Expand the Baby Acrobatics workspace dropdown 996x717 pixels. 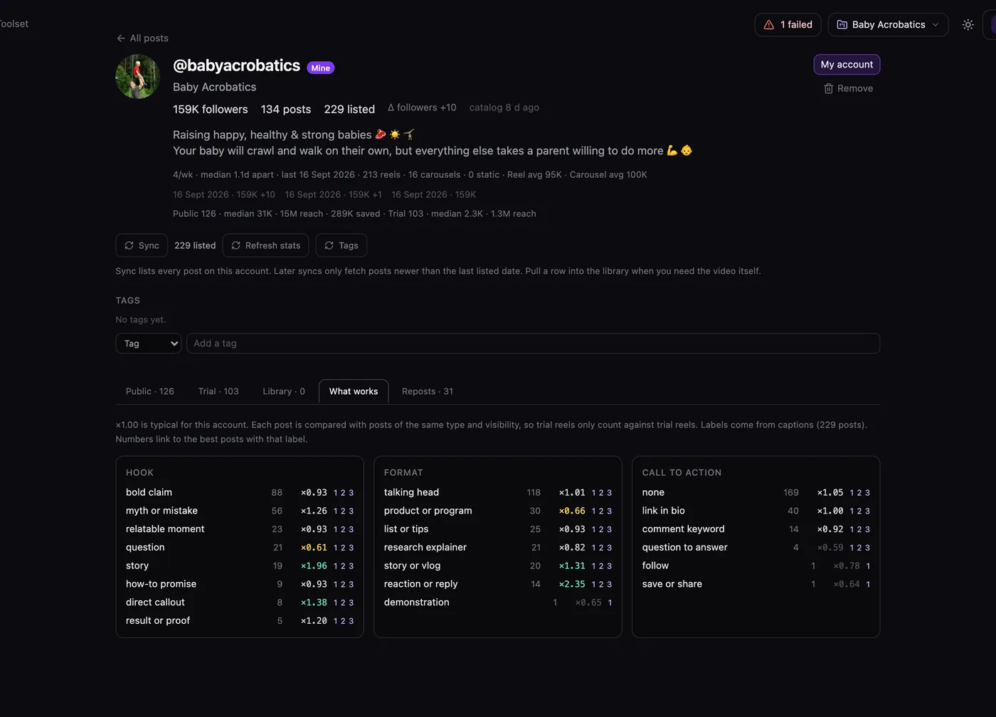pyautogui.click(x=888, y=25)
